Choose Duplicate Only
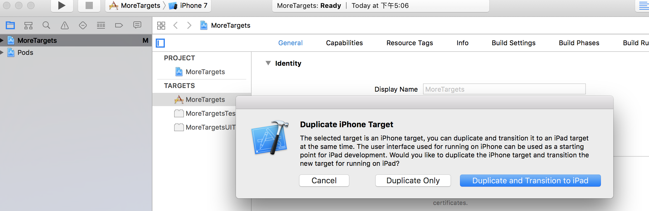Viewport: 649px width, 211px height. (413, 181)
